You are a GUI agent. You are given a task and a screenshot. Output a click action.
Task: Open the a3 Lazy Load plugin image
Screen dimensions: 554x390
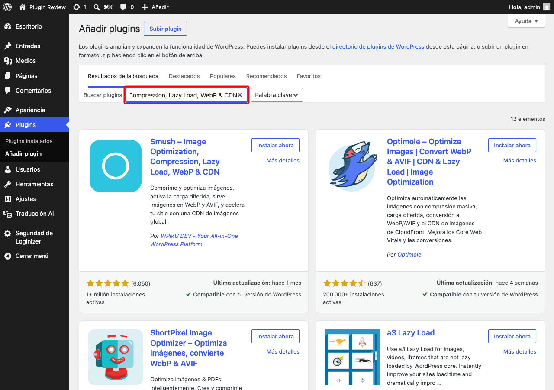pyautogui.click(x=352, y=357)
